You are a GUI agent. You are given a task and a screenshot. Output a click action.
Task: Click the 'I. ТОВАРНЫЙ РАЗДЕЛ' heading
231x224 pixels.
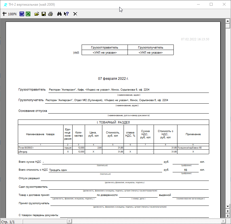[x=113, y=122]
